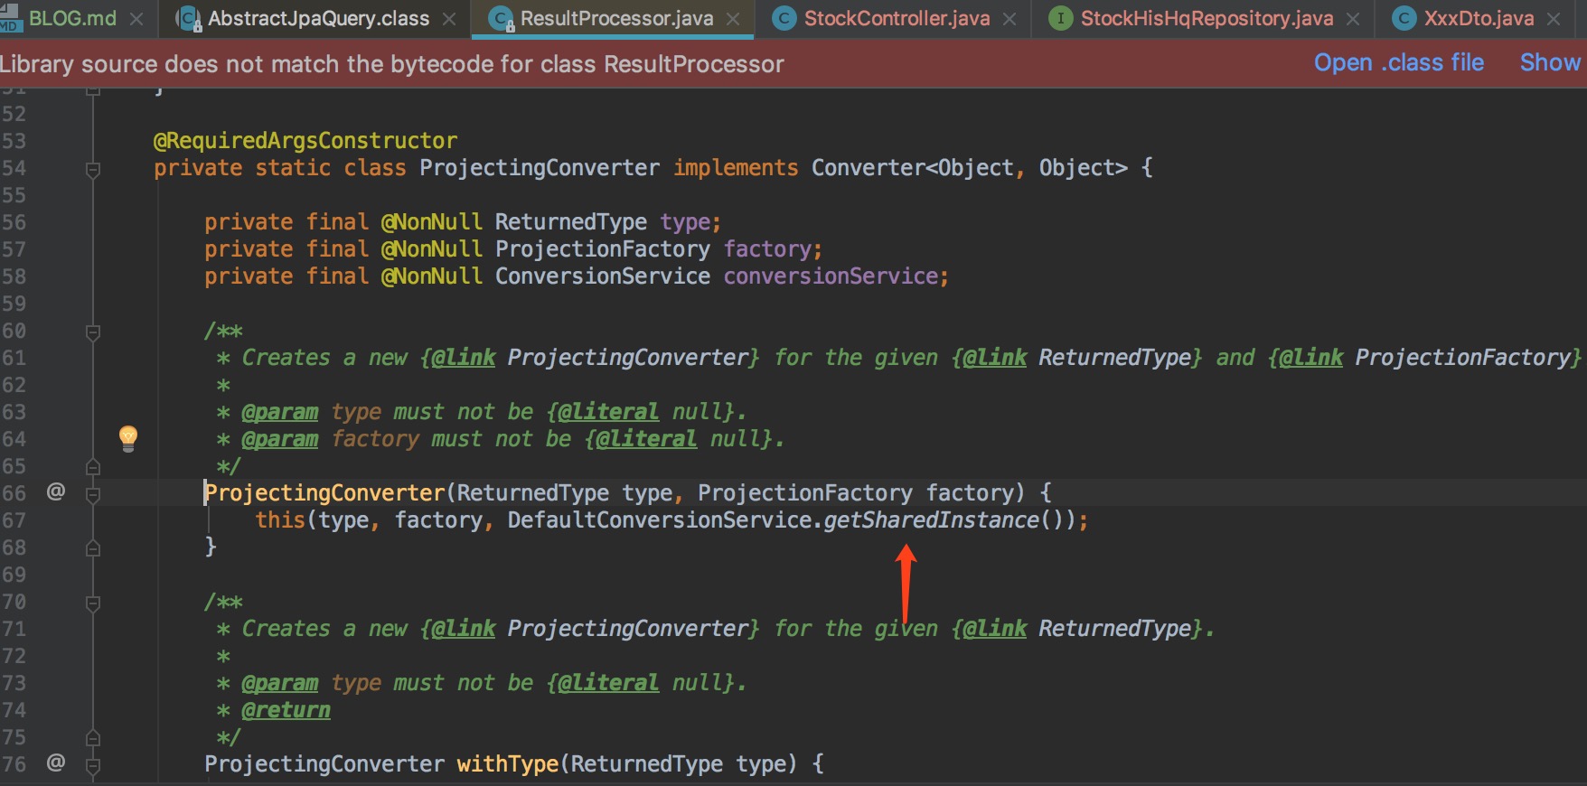Select the ResultProcessor.java tab
The image size is (1587, 786).
coord(616,18)
